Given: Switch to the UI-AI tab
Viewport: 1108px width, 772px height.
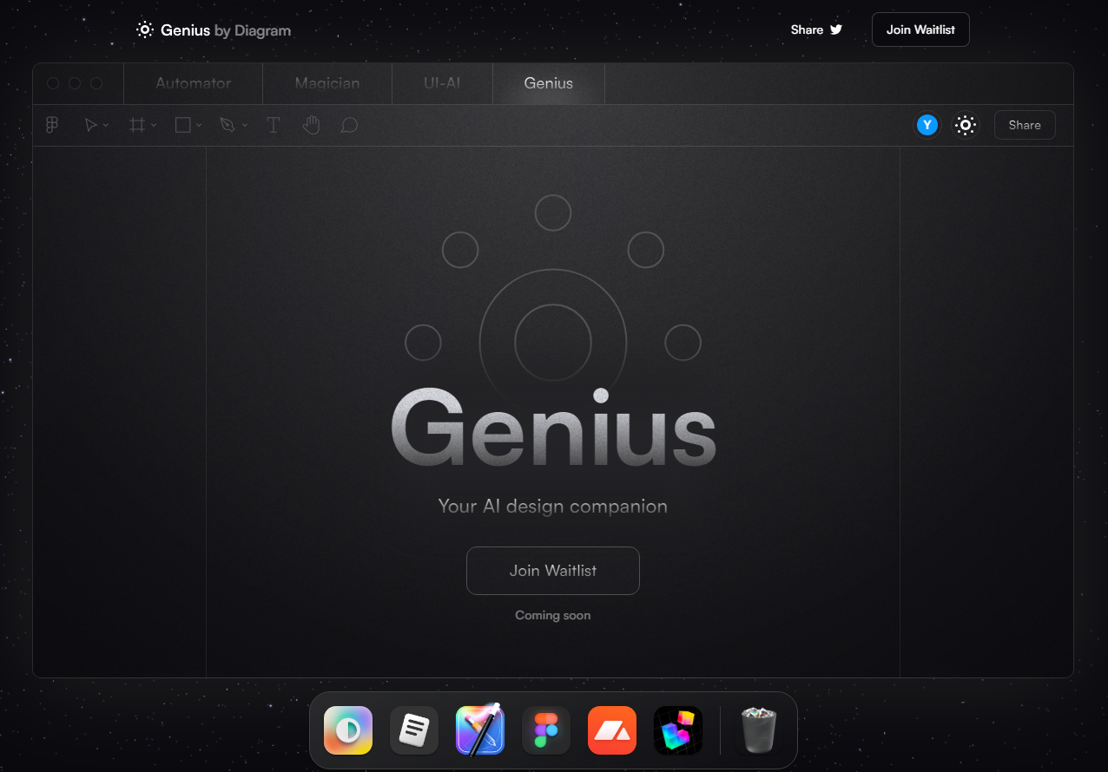Looking at the screenshot, I should pos(442,83).
